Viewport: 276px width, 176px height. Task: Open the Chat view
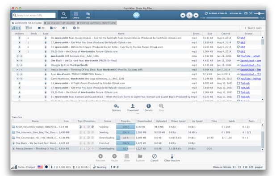click(x=88, y=15)
